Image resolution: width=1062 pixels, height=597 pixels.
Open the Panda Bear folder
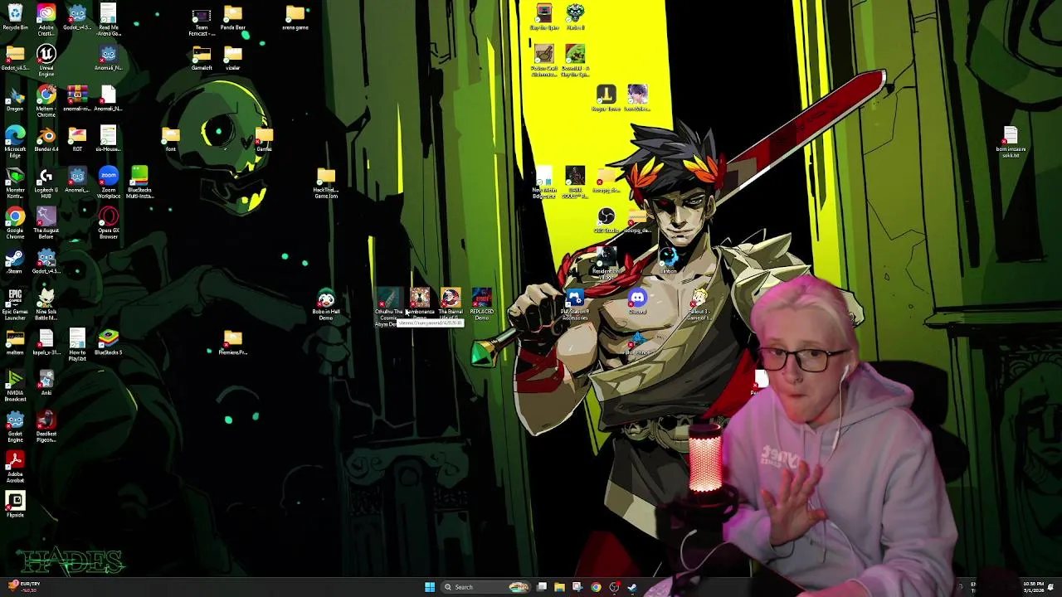233,17
